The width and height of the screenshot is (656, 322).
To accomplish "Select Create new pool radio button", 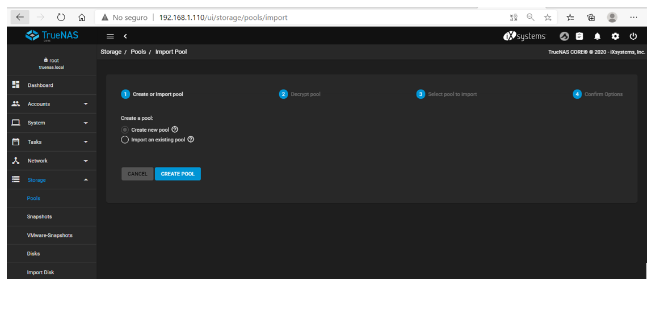I will 125,130.
